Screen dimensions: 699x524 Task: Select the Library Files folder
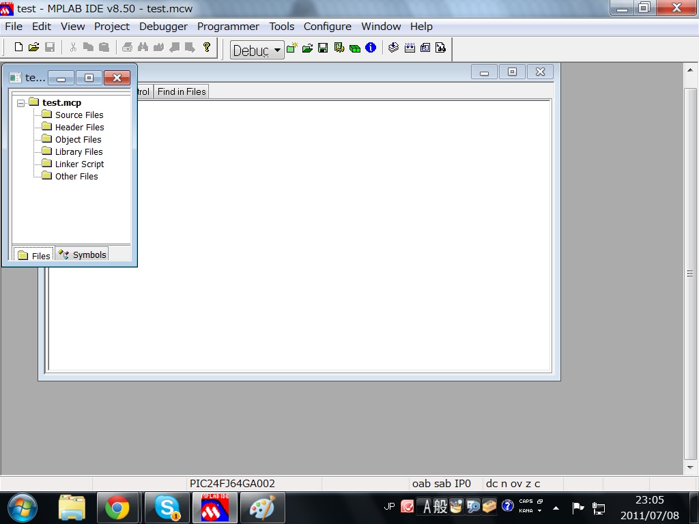[79, 152]
